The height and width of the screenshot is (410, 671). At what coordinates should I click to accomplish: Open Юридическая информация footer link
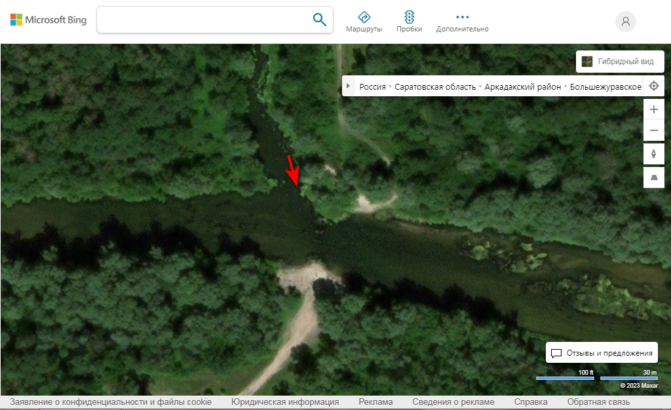(x=285, y=402)
